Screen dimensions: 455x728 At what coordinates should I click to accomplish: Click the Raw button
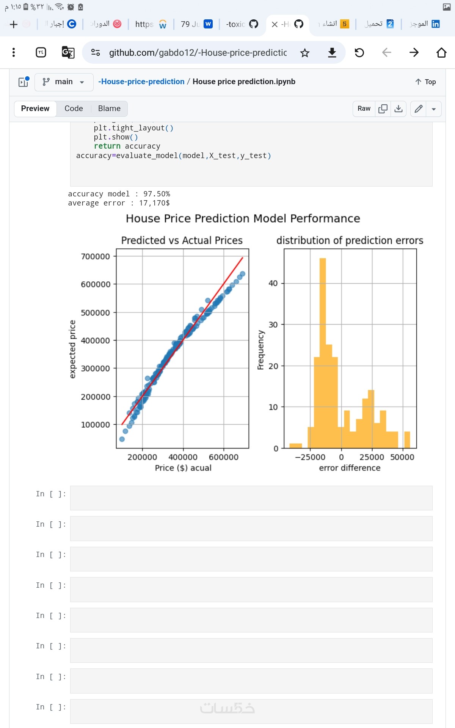click(x=364, y=109)
